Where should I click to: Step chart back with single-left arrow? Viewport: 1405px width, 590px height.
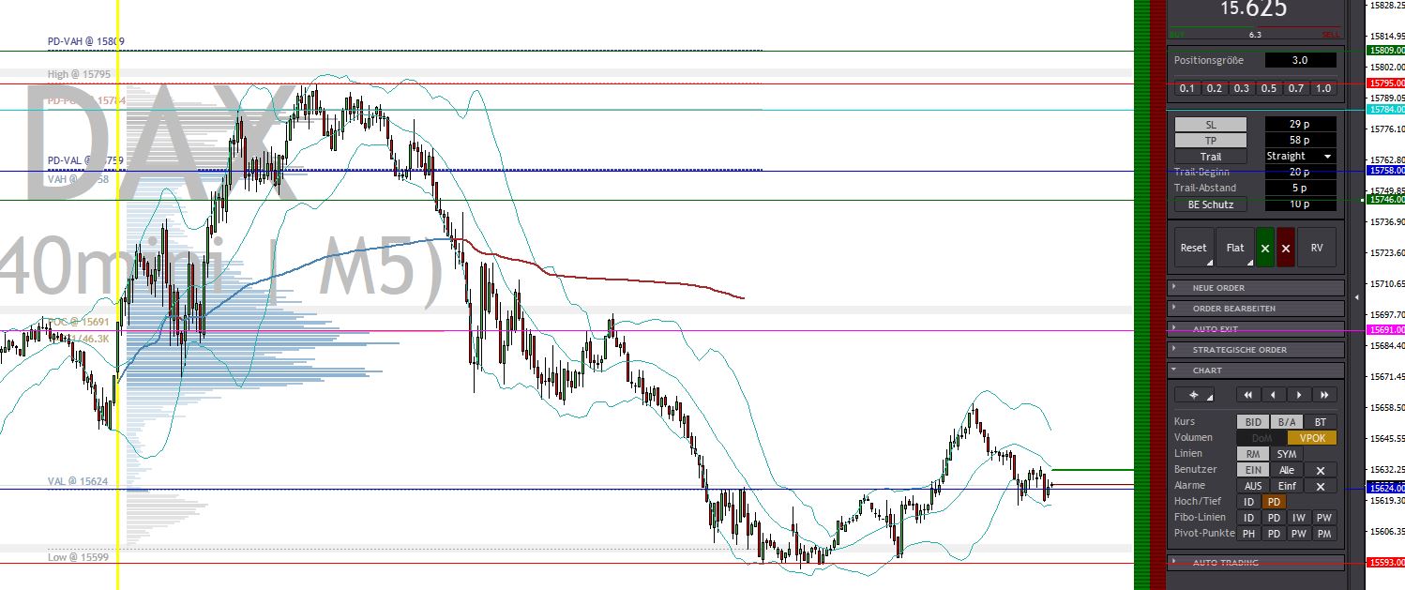(1273, 395)
